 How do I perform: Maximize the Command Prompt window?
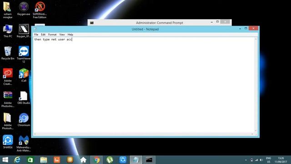coord(217,22)
